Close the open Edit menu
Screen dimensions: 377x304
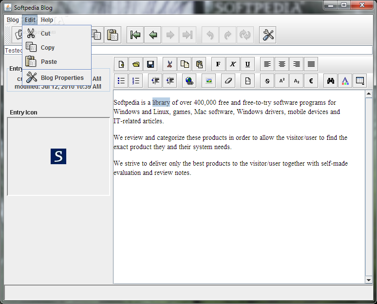(30, 20)
